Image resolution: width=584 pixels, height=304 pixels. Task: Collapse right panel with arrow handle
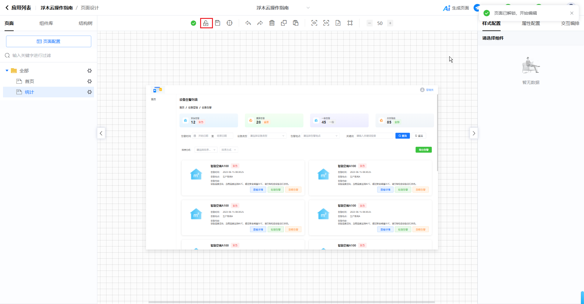tap(474, 133)
